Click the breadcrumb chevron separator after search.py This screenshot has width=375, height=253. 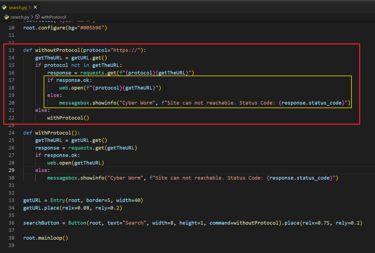(x=32, y=17)
